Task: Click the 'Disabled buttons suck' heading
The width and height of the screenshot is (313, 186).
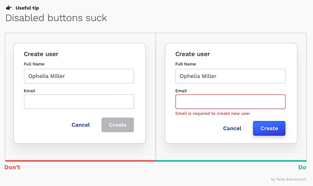Action: coord(56,18)
